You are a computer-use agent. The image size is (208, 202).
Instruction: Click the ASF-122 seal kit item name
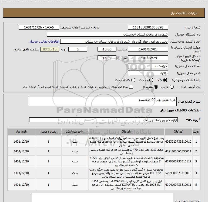(126, 173)
